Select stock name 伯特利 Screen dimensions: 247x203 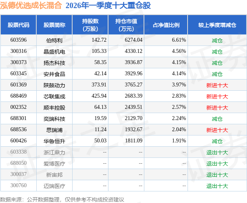[x=54, y=41]
